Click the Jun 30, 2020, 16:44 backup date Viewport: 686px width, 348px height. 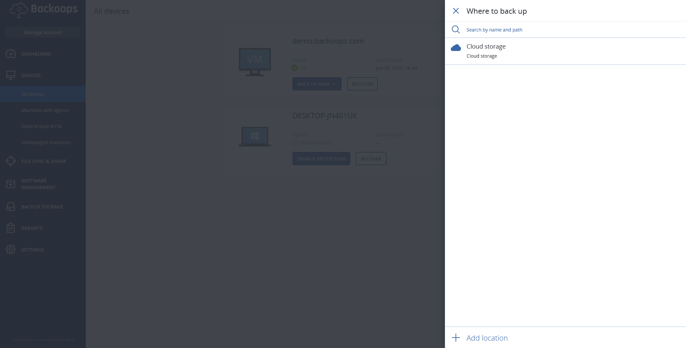tap(397, 68)
